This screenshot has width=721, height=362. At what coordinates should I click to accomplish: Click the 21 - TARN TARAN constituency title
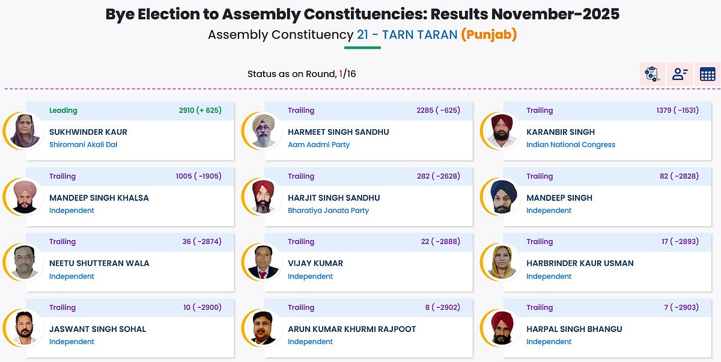[407, 34]
